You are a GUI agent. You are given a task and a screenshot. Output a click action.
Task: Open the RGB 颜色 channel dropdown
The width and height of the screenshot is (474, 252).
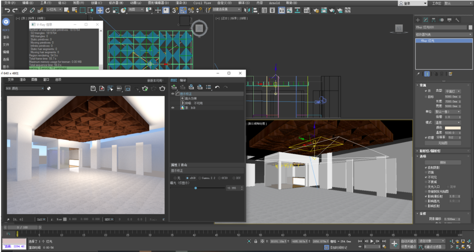point(25,88)
